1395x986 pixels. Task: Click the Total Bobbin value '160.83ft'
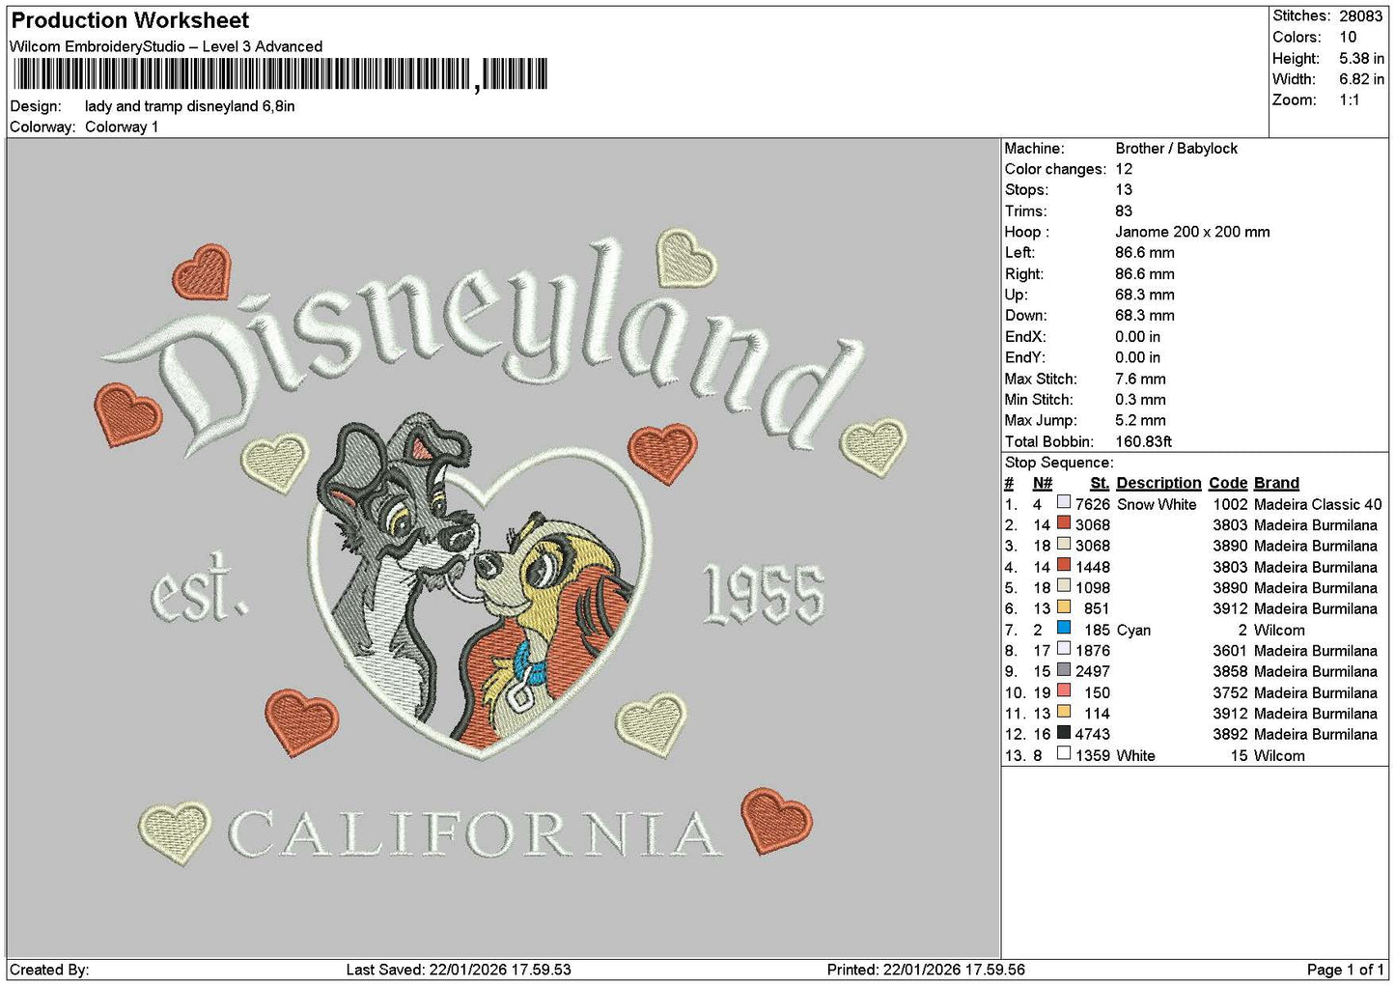1144,441
